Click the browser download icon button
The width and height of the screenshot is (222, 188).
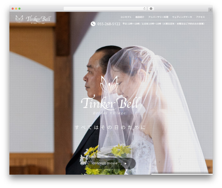(x=151, y=8)
